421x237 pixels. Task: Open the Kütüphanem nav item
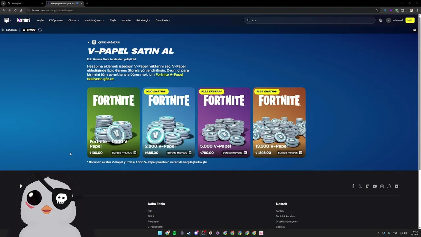point(56,20)
